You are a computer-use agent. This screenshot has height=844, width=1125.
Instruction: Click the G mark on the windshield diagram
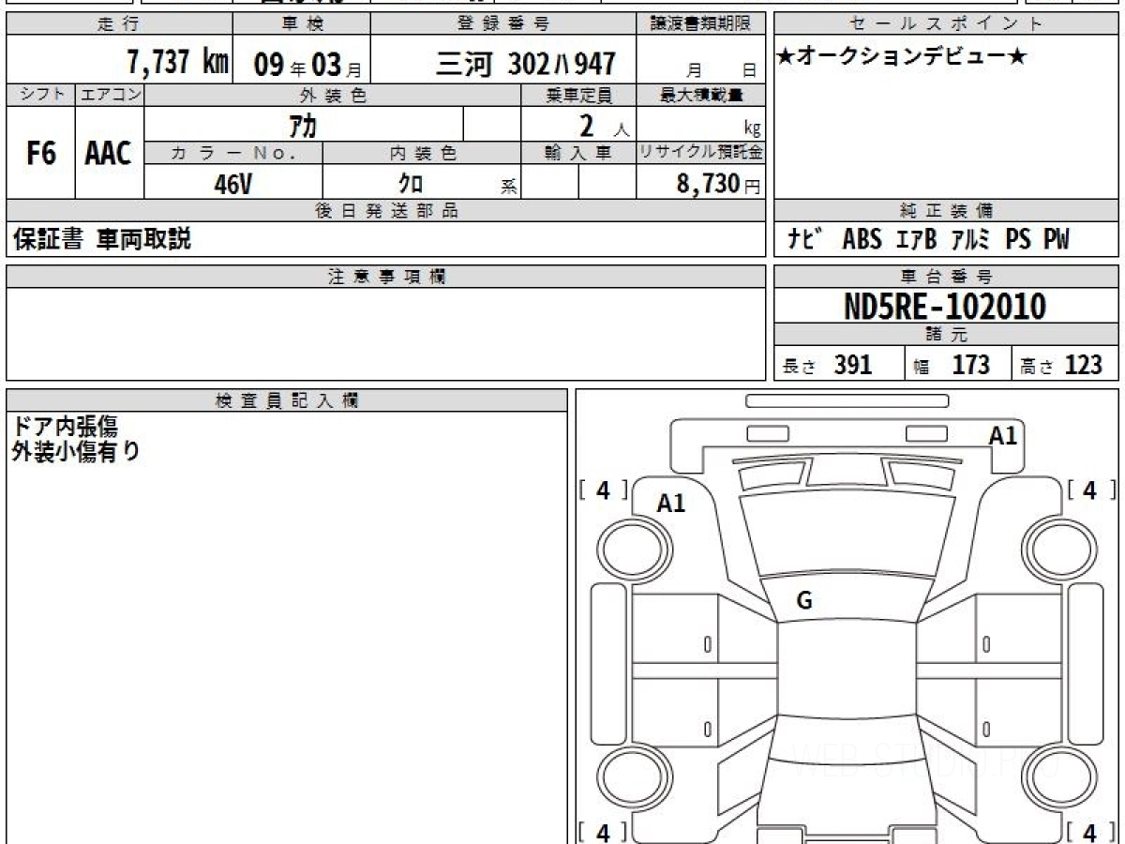[803, 602]
